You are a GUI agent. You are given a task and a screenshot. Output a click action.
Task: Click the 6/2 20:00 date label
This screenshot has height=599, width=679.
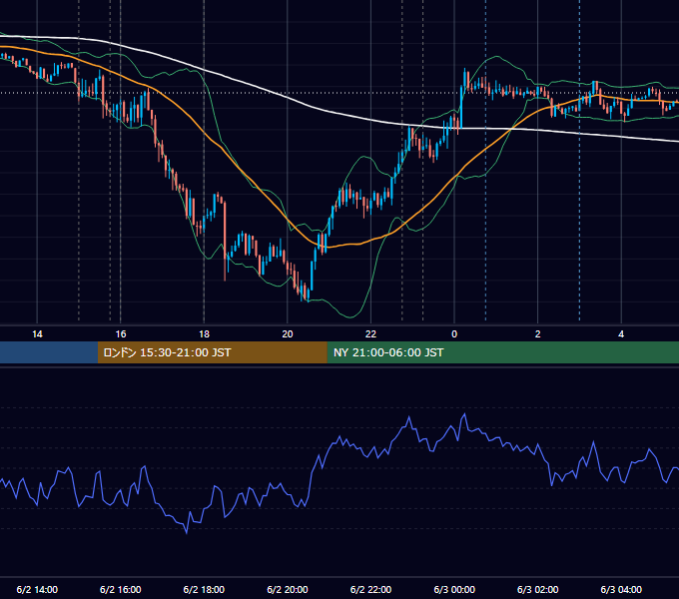click(x=288, y=589)
